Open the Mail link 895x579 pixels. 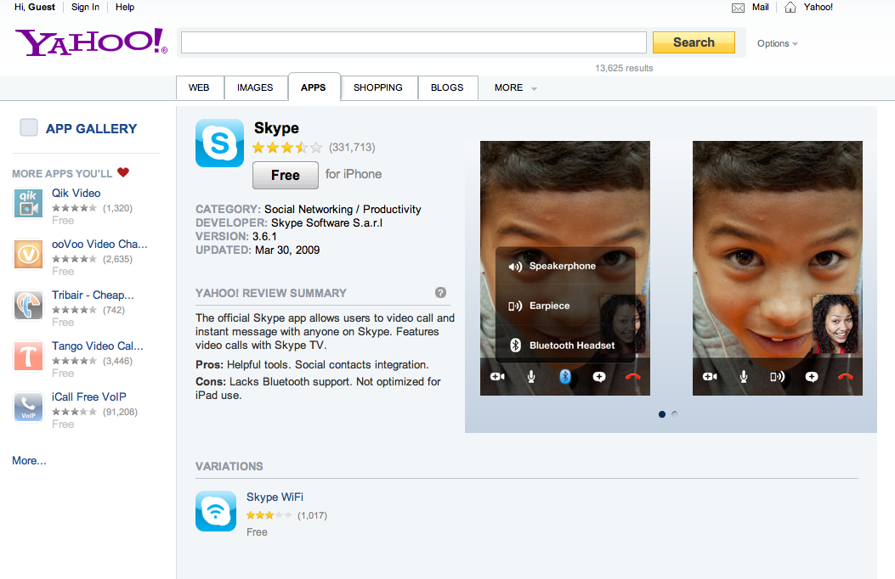[761, 7]
